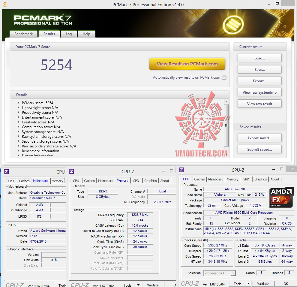Maximize the PCMark 7 window
297x287 pixels.
point(277,3)
